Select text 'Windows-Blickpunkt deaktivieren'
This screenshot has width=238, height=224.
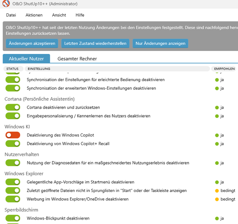click(58, 218)
